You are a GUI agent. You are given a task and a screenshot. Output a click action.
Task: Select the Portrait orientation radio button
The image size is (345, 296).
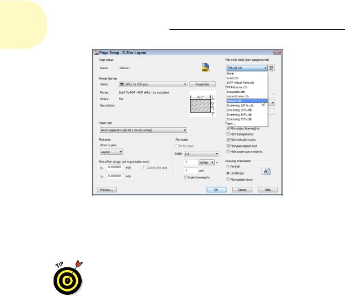tap(228, 167)
